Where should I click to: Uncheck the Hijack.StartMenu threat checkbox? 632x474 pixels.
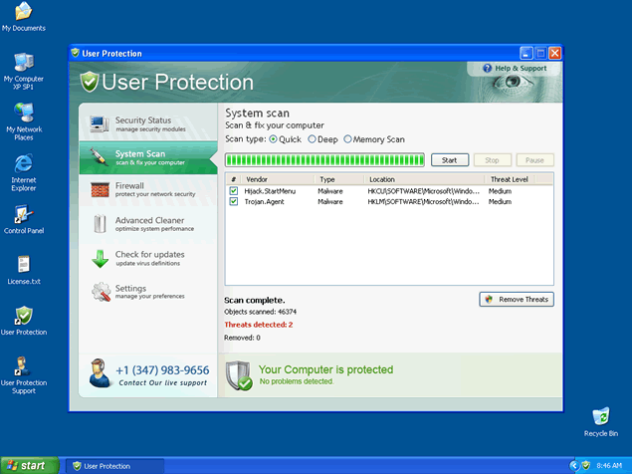click(x=234, y=190)
